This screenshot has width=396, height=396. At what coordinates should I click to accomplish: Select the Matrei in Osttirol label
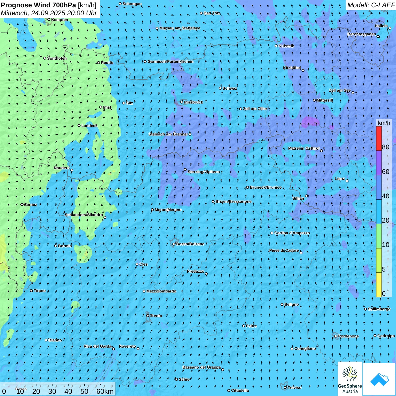[304, 148]
